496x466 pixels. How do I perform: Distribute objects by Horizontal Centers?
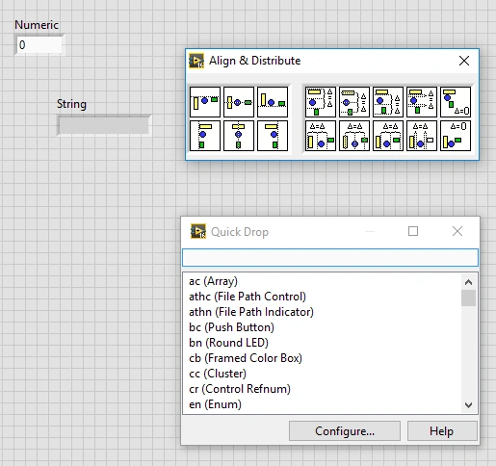[354, 136]
